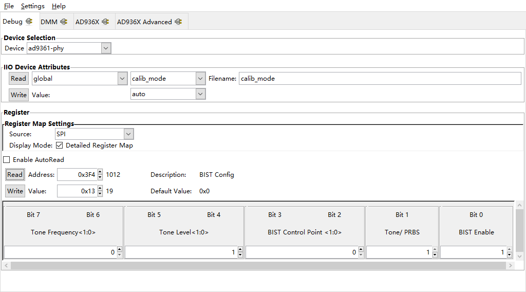526x292 pixels.
Task: Expand the Source SPI dropdown
Action: (x=128, y=134)
